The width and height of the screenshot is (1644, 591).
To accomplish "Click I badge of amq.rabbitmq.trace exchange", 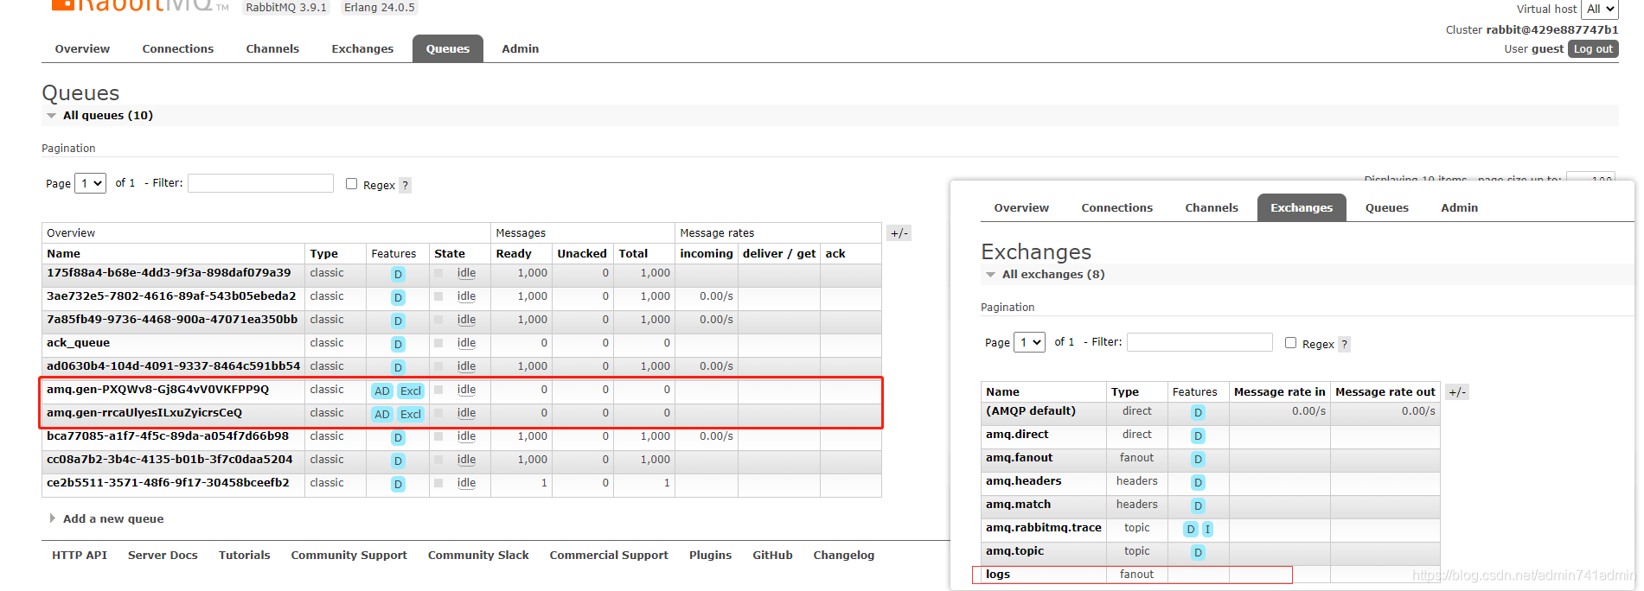I will [x=1207, y=529].
